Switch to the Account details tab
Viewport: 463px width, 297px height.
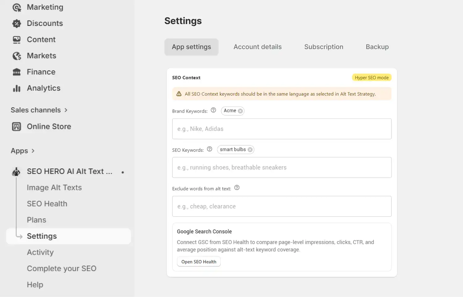tap(257, 47)
